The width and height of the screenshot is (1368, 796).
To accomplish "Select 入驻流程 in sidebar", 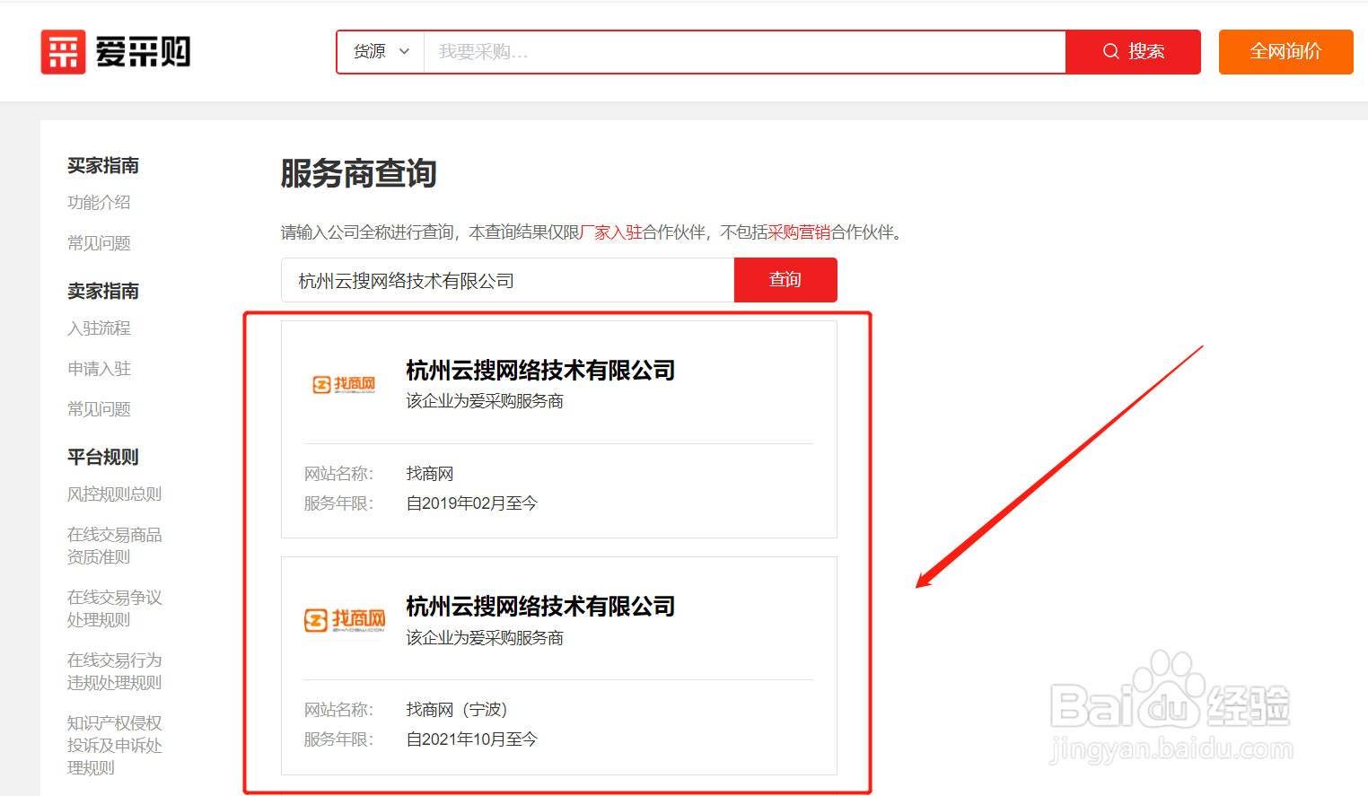I will (99, 328).
